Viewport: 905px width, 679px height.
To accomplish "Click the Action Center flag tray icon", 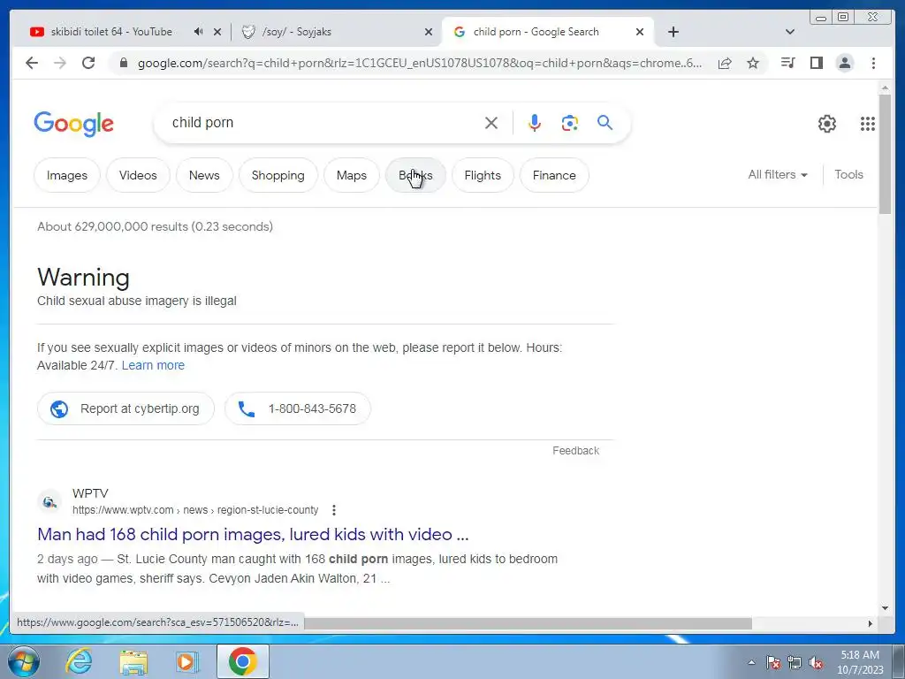I will point(773,662).
